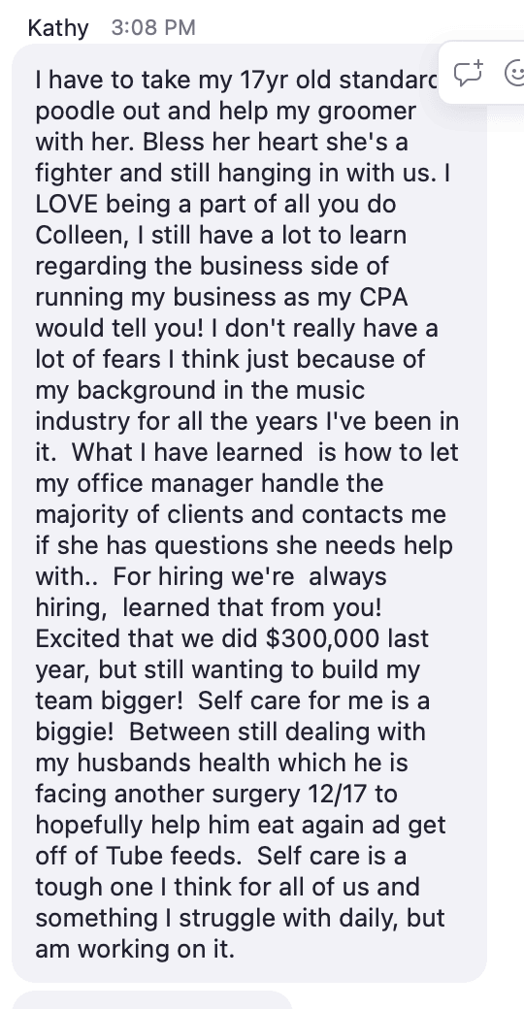Image resolution: width=524 pixels, height=1009 pixels.
Task: Click the reply in thread icon
Action: tap(468, 73)
